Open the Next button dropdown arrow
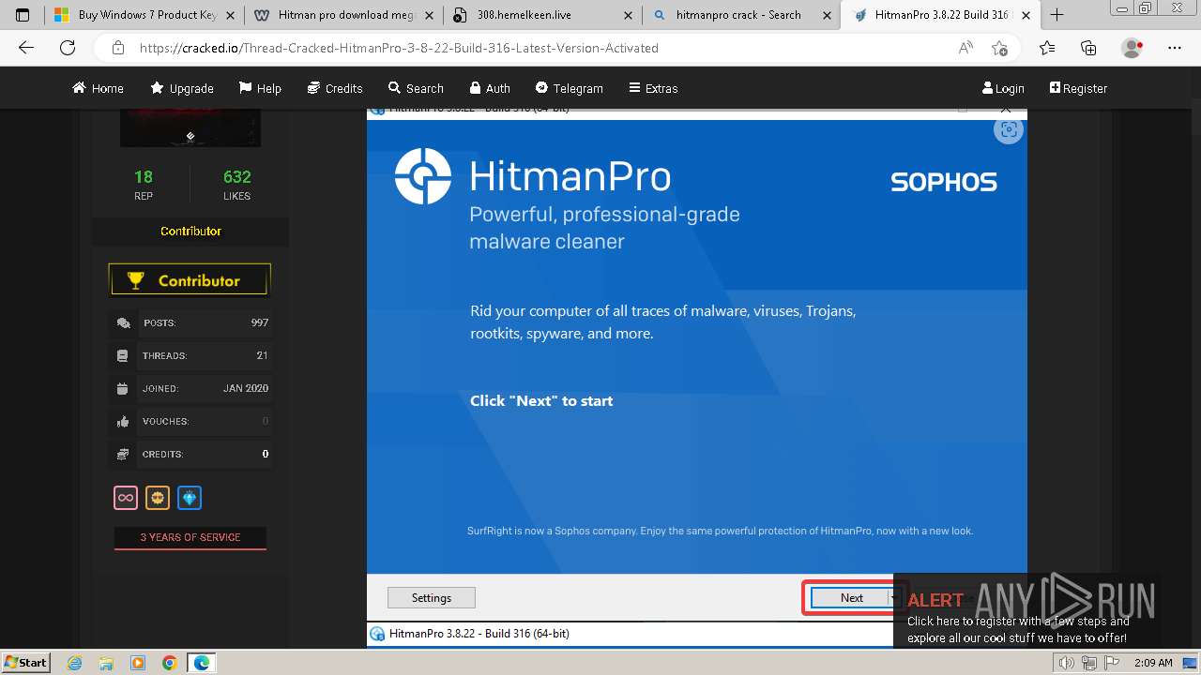1201x675 pixels. point(895,598)
